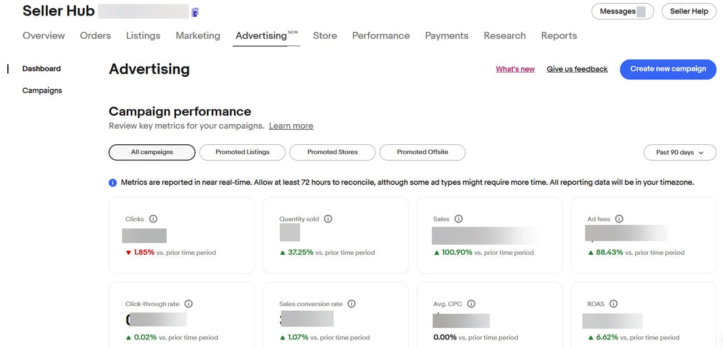This screenshot has height=349, width=723.
Task: Open the ROAS info icon
Action: tap(613, 304)
